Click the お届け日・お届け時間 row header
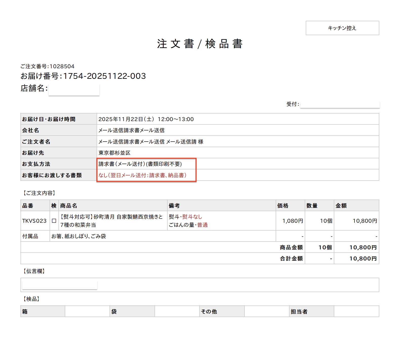This screenshot has width=397, height=352. click(x=59, y=119)
